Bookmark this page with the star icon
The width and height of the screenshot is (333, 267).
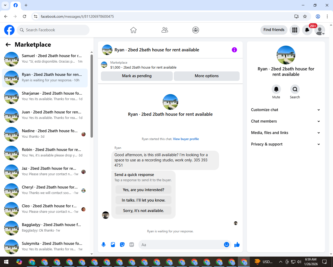305,16
